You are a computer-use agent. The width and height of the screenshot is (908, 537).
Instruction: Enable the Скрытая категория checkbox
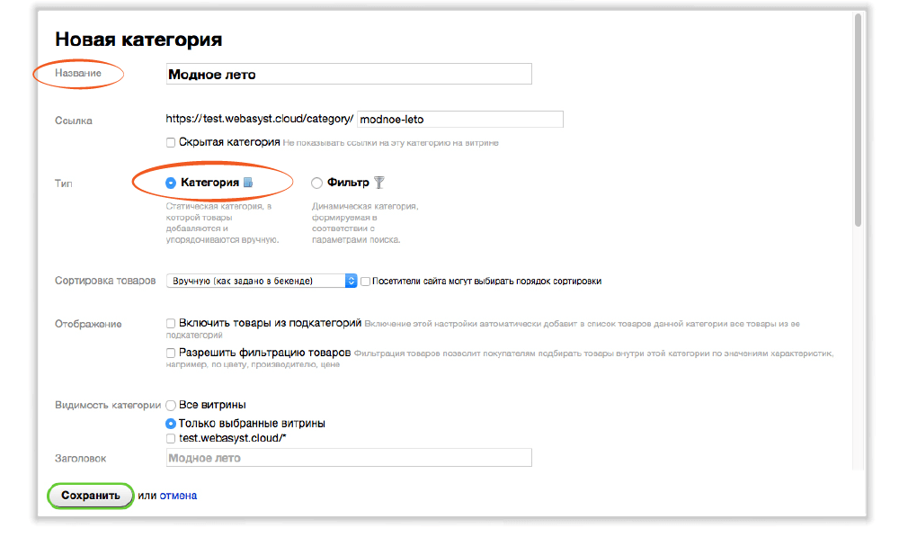(171, 142)
